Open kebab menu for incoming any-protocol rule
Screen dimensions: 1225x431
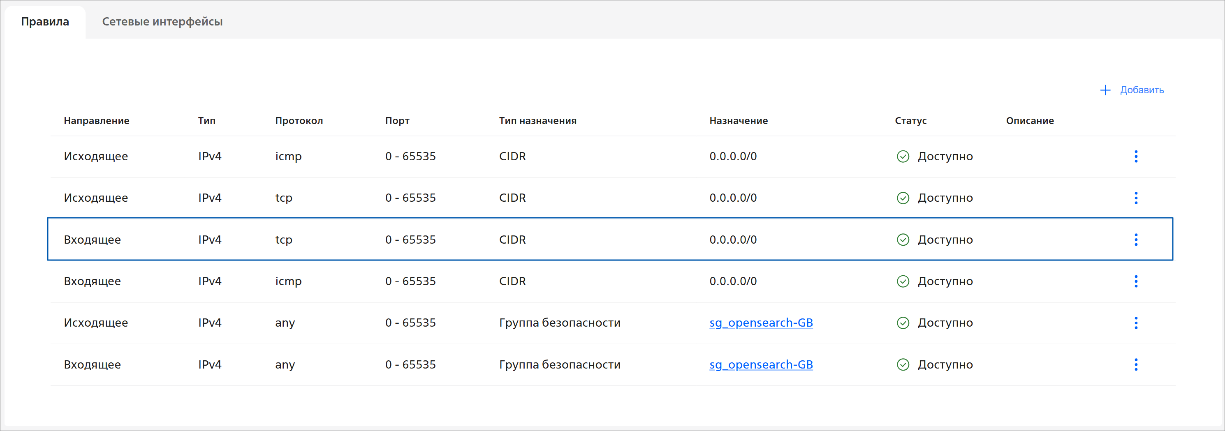tap(1136, 364)
